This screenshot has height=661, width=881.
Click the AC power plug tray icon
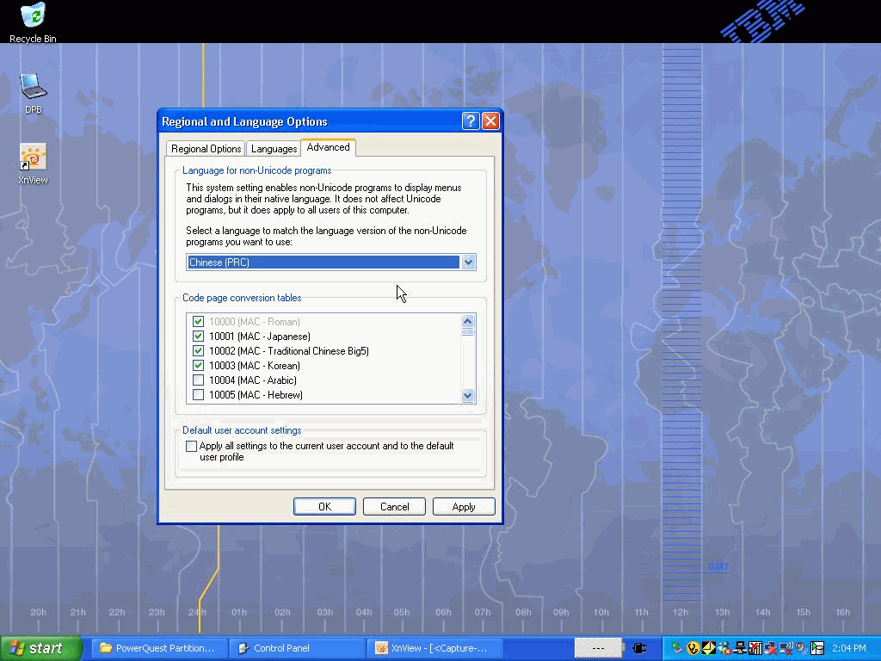click(x=638, y=648)
